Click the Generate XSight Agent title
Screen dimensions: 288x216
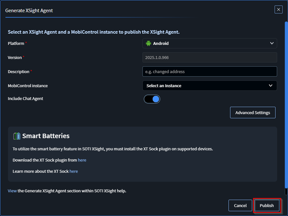click(x=29, y=10)
